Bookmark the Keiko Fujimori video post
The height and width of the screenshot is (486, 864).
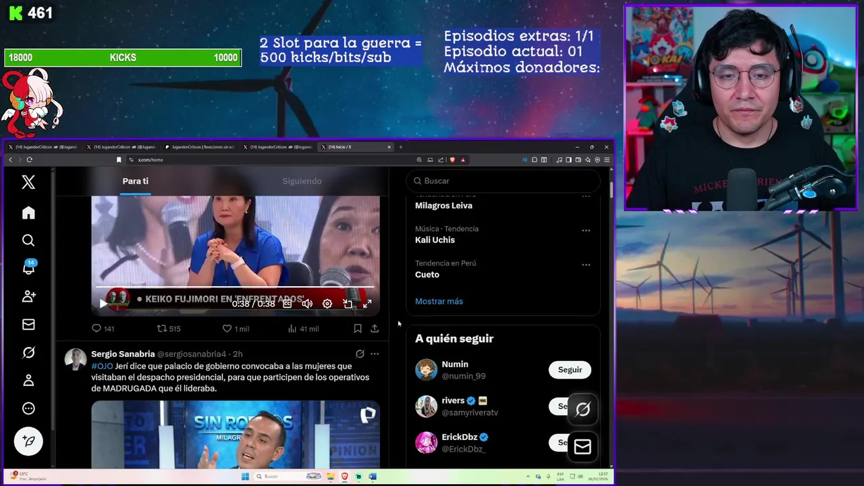pos(358,329)
